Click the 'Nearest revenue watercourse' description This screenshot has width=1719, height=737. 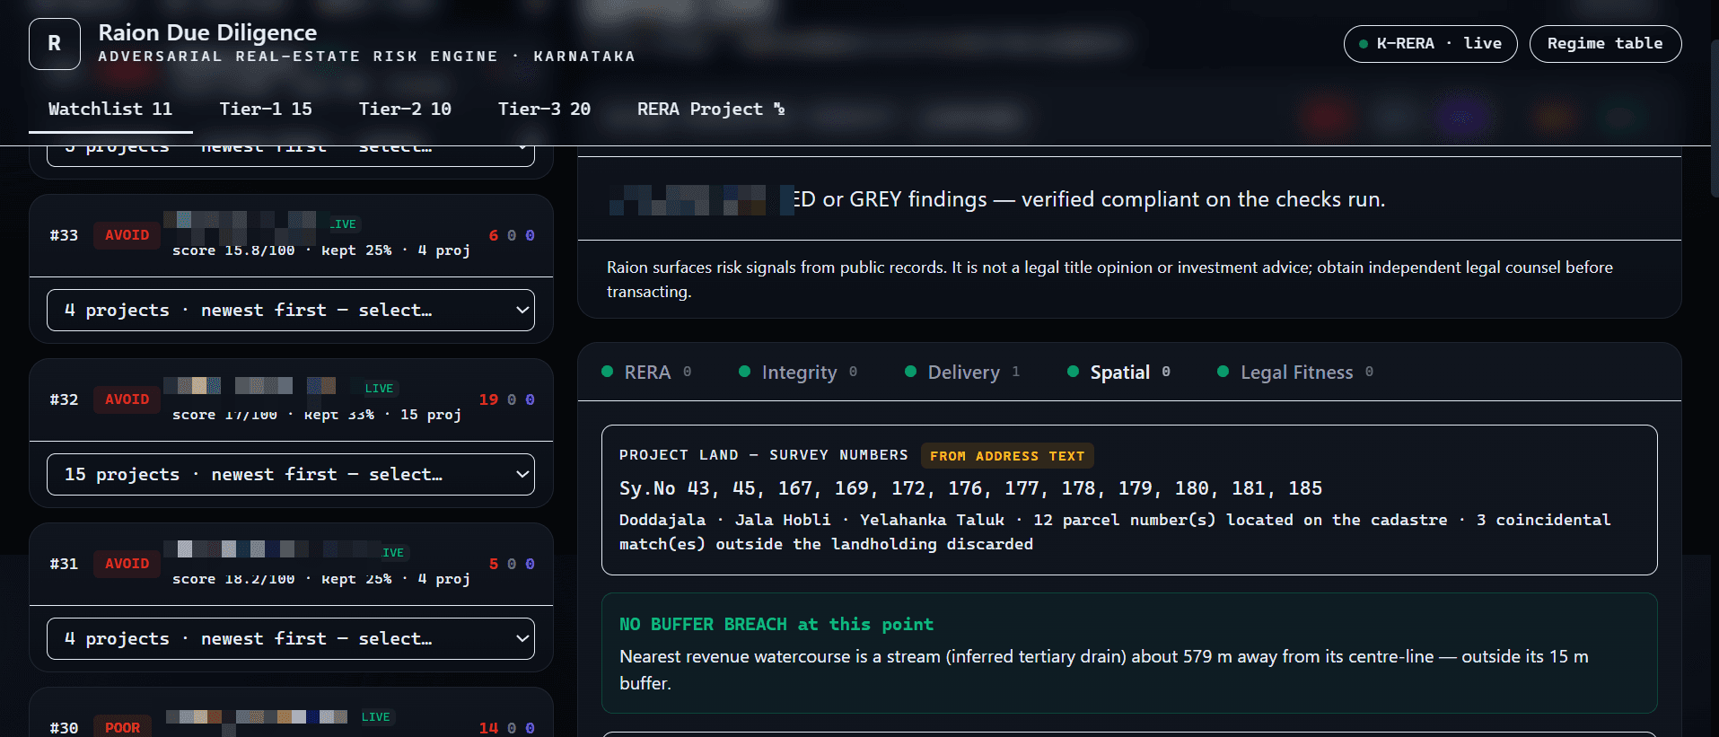pos(1104,670)
